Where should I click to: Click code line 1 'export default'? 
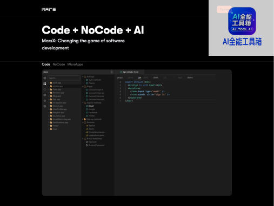(x=134, y=82)
